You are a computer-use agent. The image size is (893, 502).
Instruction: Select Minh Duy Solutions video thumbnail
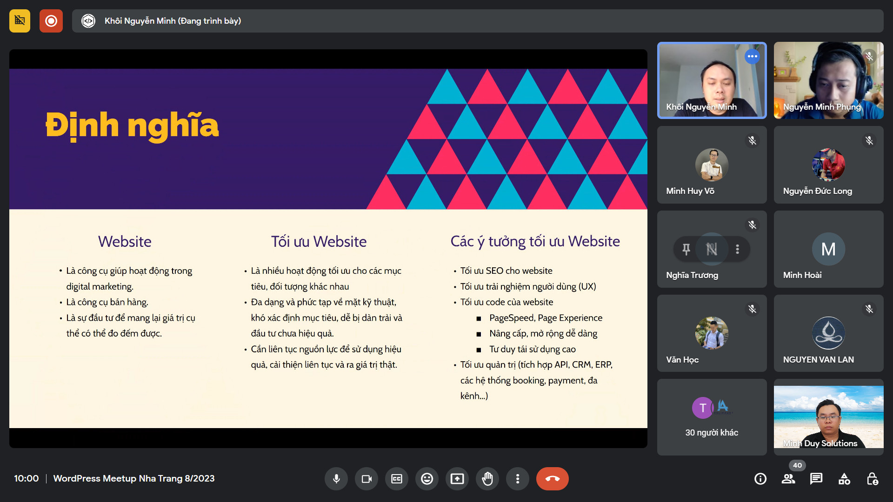[828, 417]
